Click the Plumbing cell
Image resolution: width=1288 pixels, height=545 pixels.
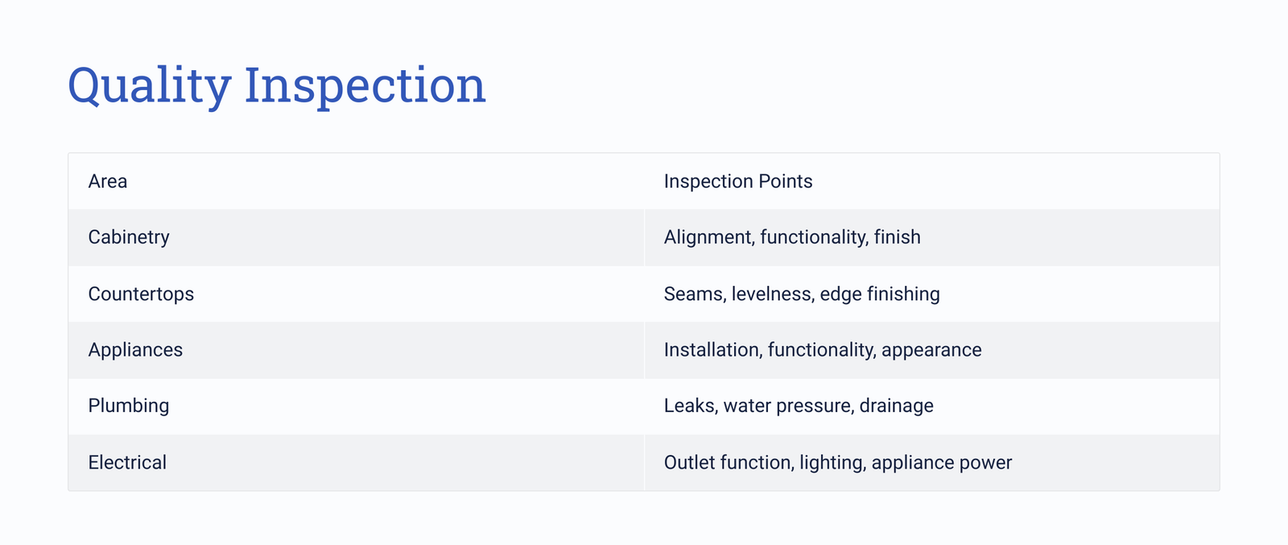[x=357, y=406]
